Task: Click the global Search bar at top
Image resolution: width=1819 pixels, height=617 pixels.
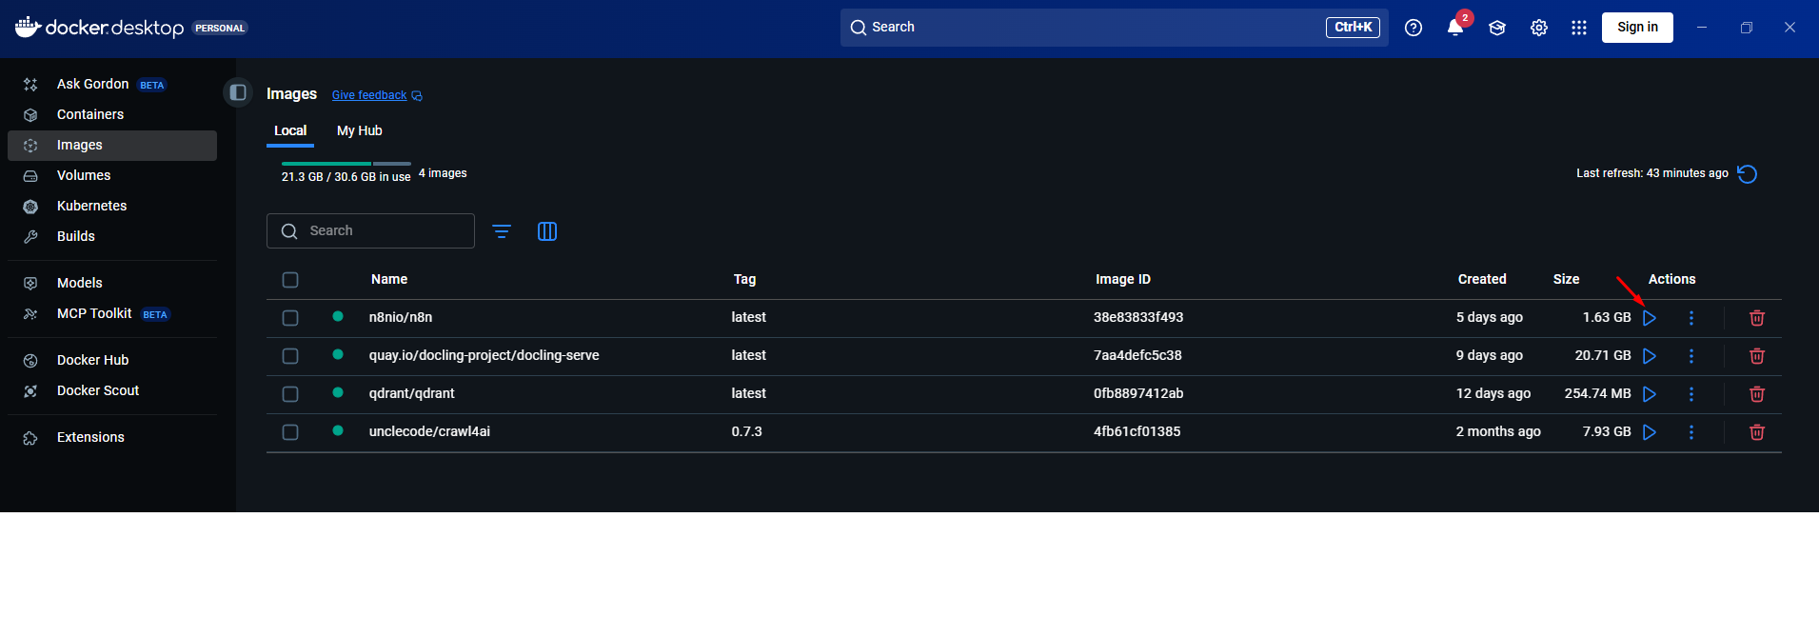Action: [x=1114, y=28]
